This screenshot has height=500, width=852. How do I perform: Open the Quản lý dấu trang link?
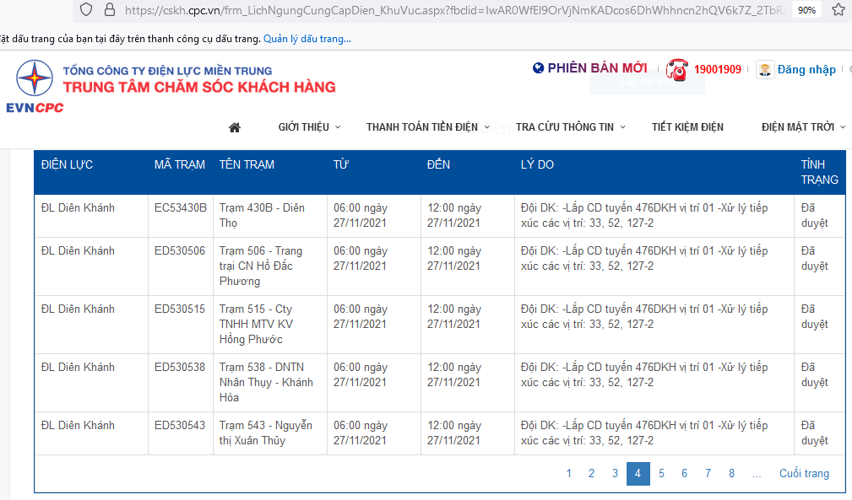307,39
